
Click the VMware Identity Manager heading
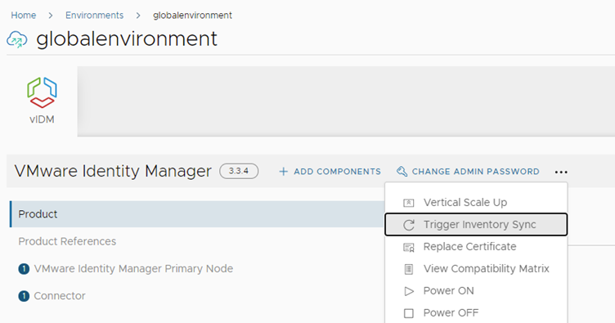[x=113, y=171]
